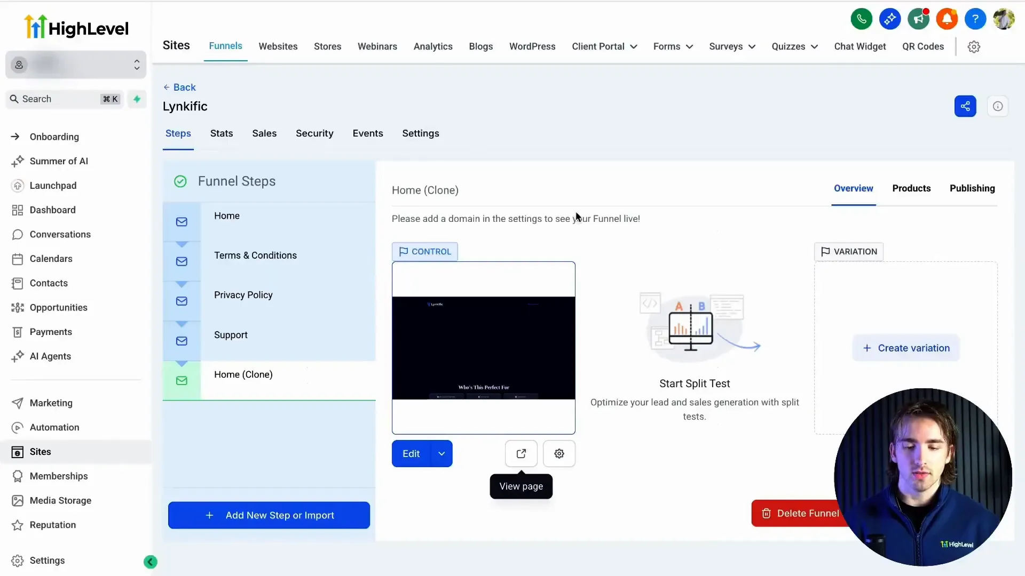Click the Home (Clone) step envelope icon

(x=182, y=381)
